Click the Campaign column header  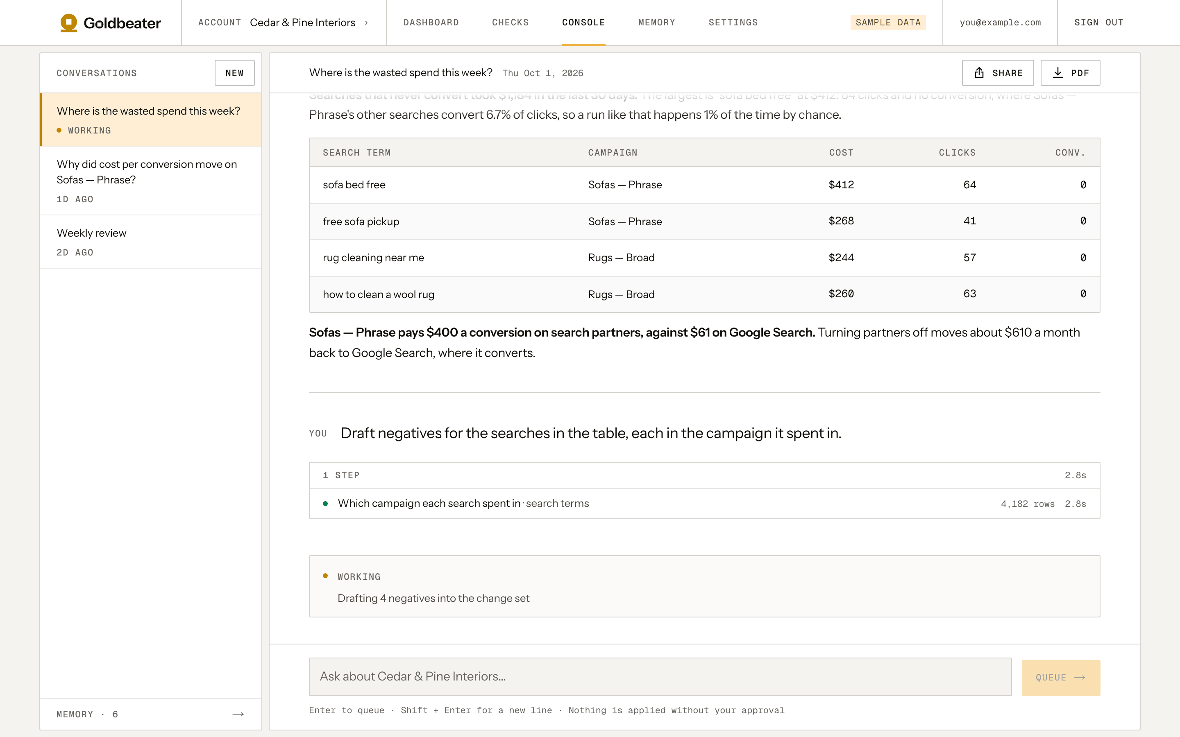click(x=613, y=153)
